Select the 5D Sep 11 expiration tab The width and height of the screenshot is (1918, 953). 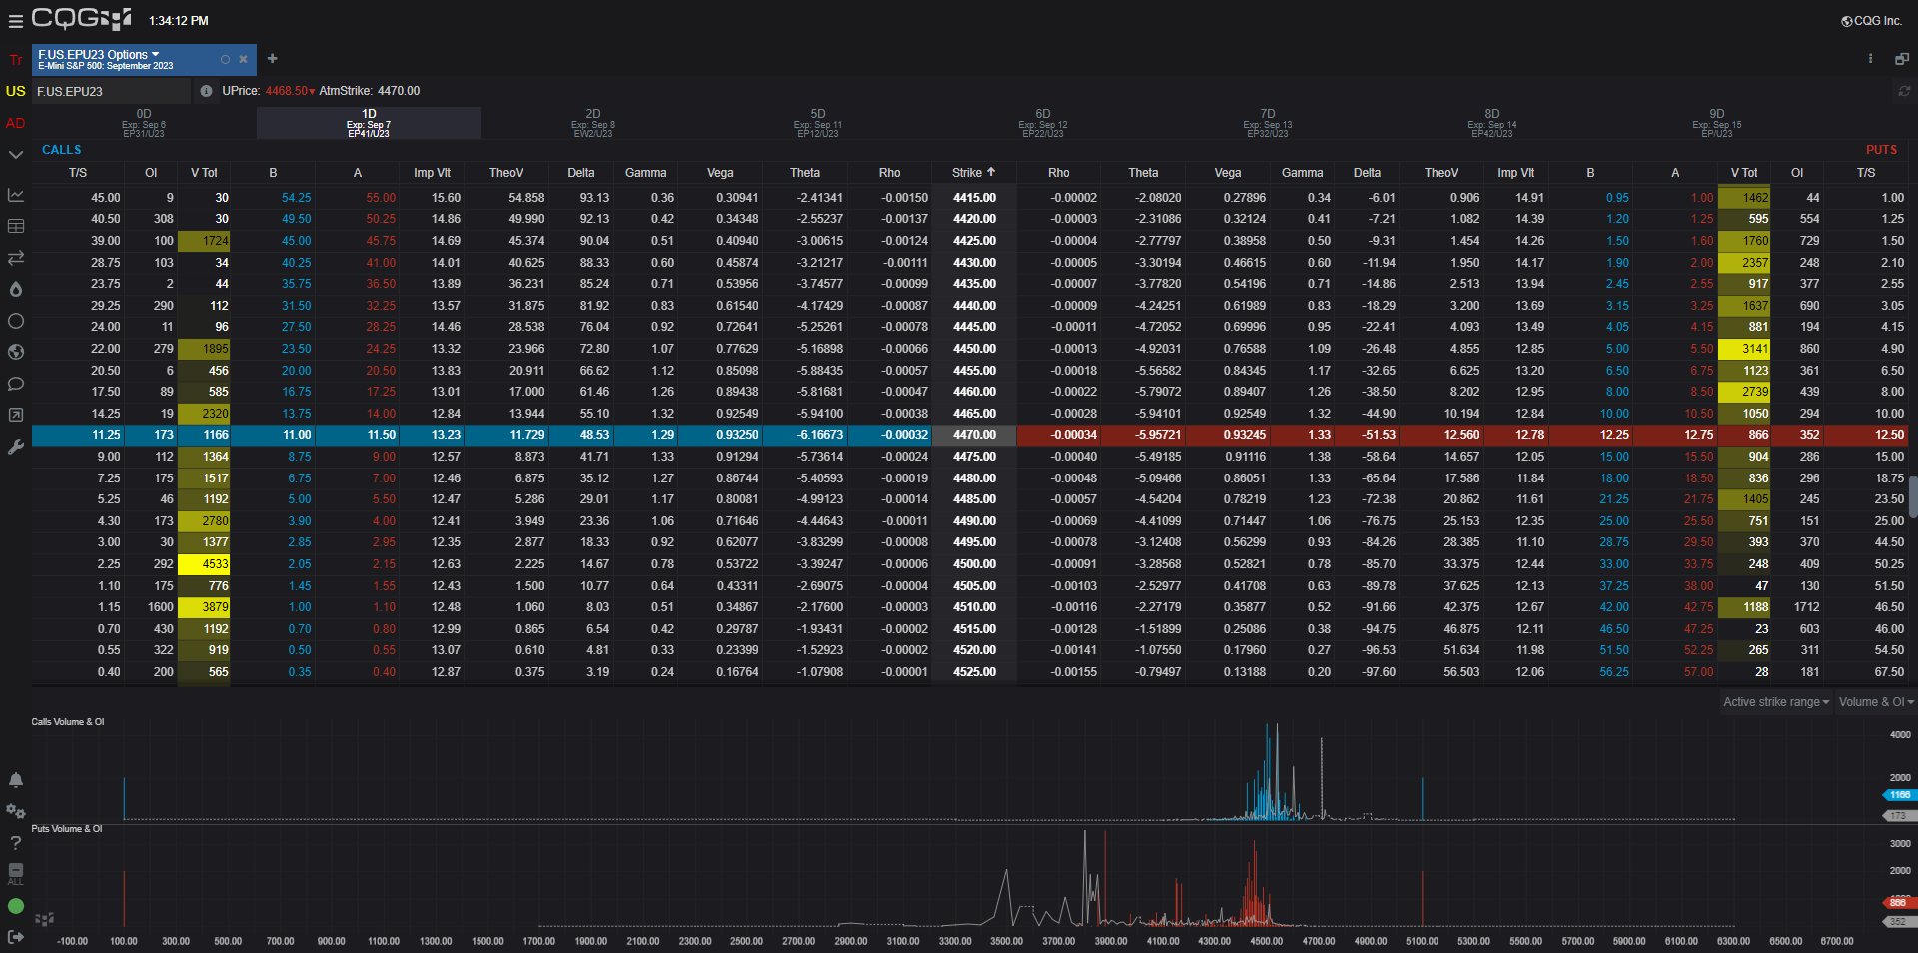tap(817, 123)
